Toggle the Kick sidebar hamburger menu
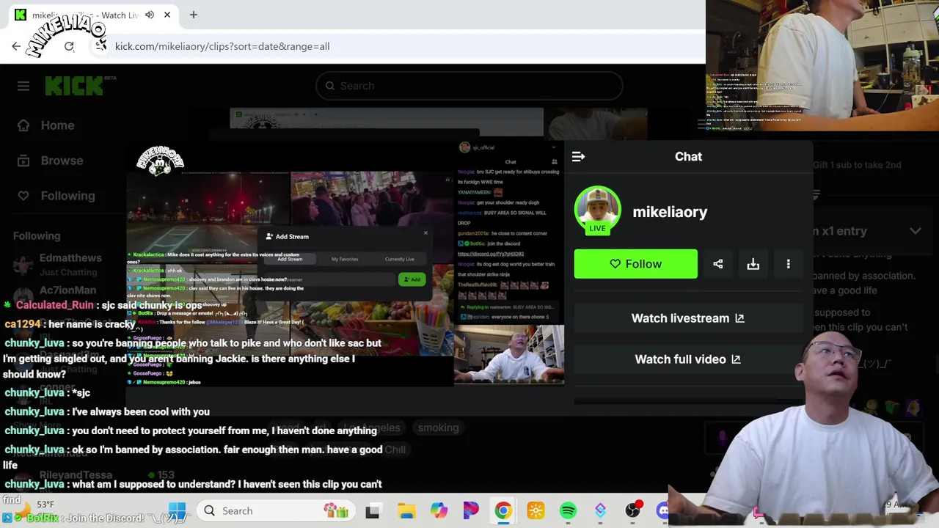The height and width of the screenshot is (528, 939). coord(23,86)
